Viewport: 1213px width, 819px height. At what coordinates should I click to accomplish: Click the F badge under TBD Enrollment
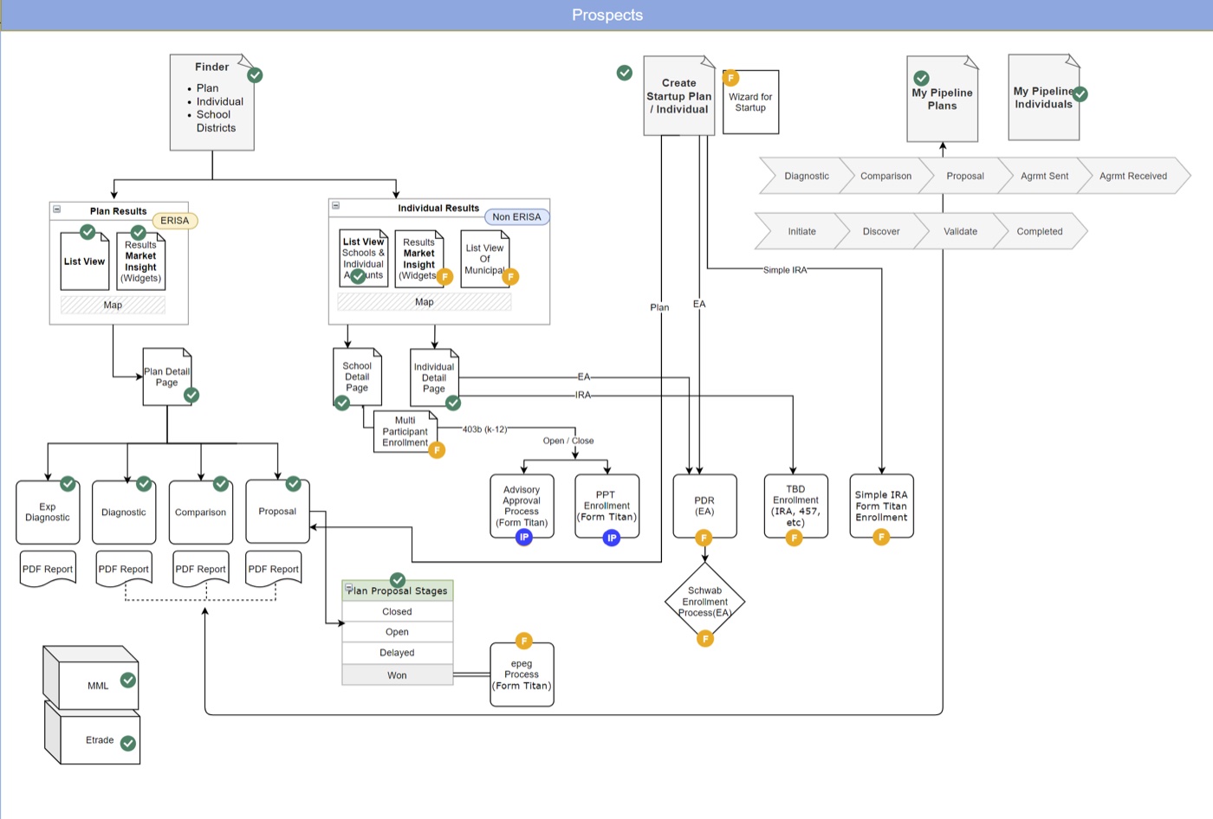pyautogui.click(x=795, y=538)
